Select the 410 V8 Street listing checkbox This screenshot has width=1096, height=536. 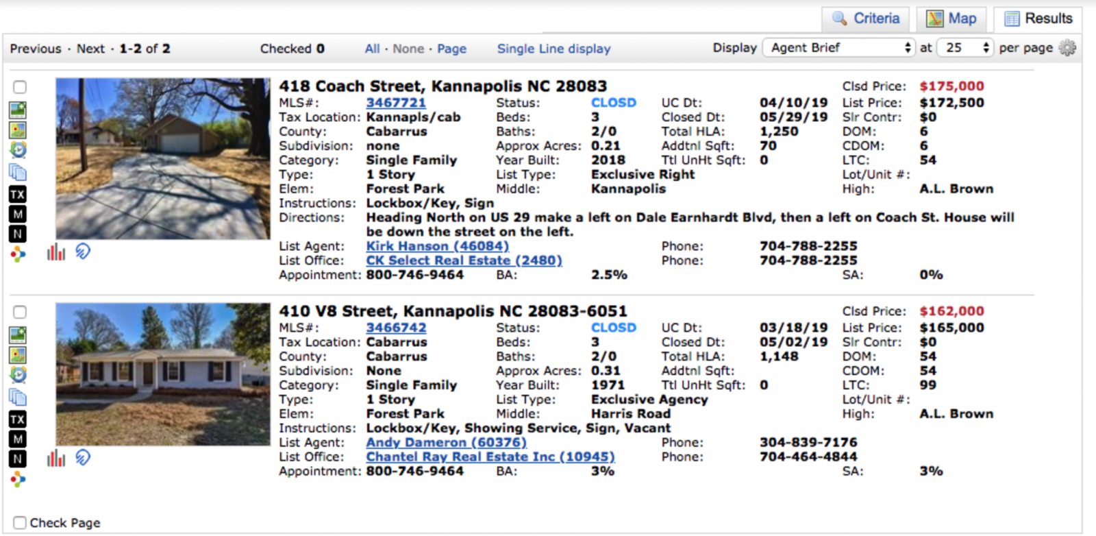coord(20,312)
